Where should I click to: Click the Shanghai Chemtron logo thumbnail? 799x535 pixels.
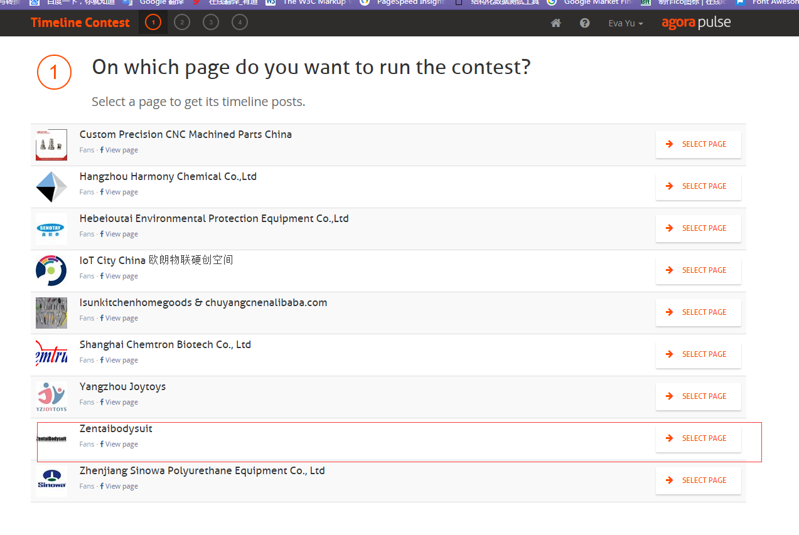(51, 355)
